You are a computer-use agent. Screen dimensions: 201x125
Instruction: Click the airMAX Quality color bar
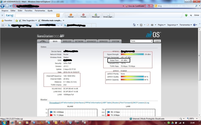click(x=132, y=77)
